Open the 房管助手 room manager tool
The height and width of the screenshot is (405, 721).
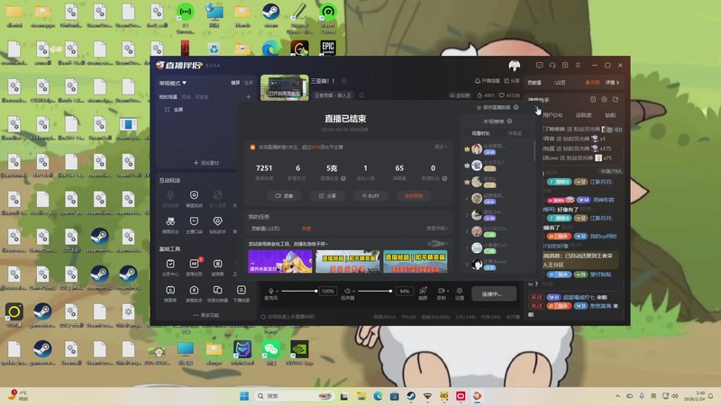click(x=194, y=293)
